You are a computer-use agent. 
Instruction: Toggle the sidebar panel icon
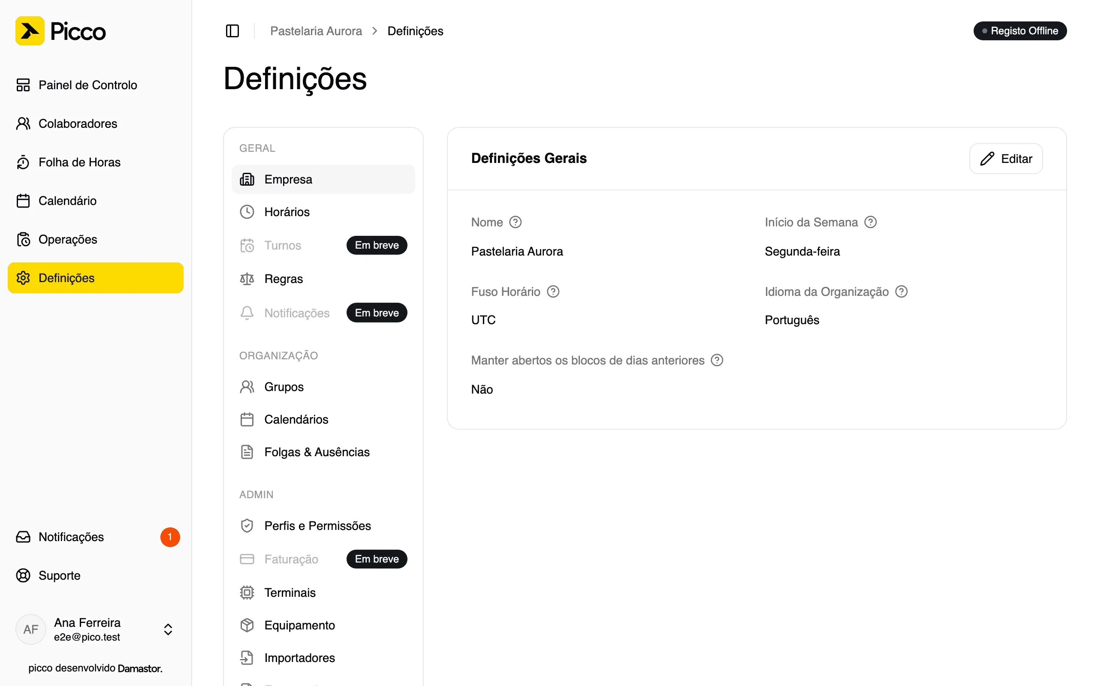point(232,31)
